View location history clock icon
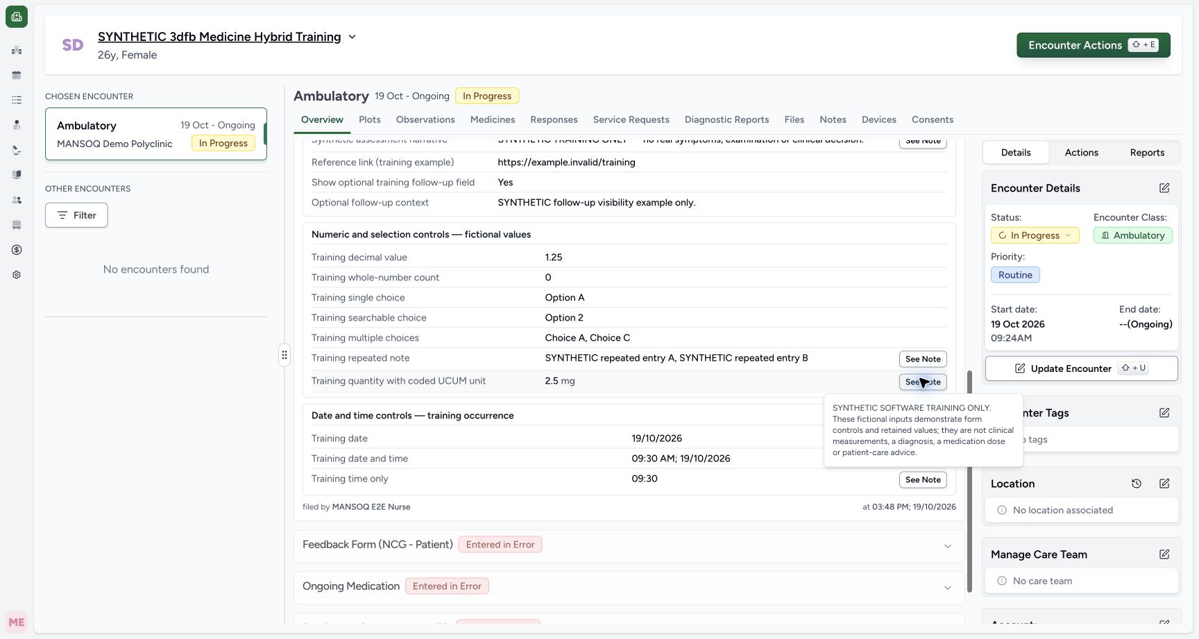This screenshot has height=639, width=1199. tap(1137, 484)
